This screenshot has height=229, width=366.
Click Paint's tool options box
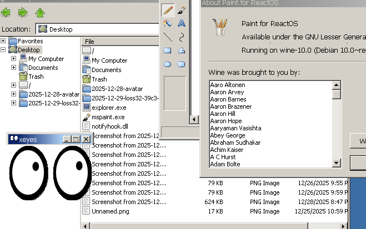point(175,93)
